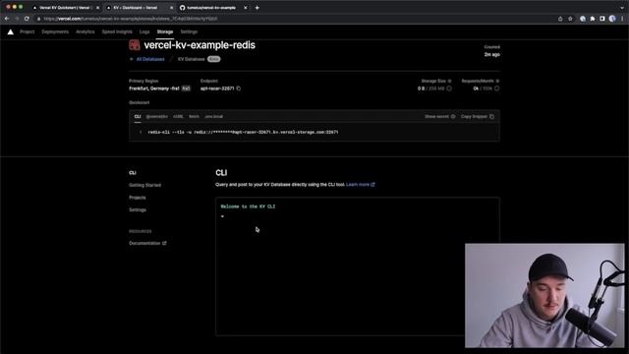Open the browser extensions puzzle icon
This screenshot has height=354, width=629.
[593, 19]
